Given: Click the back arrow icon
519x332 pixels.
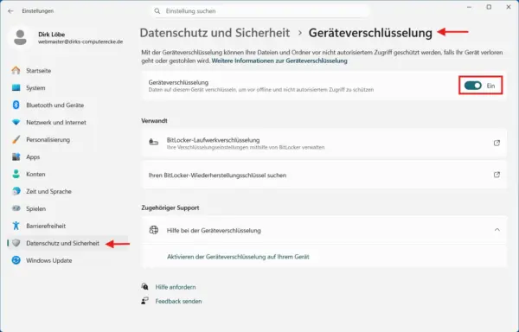Looking at the screenshot, I should pos(10,11).
